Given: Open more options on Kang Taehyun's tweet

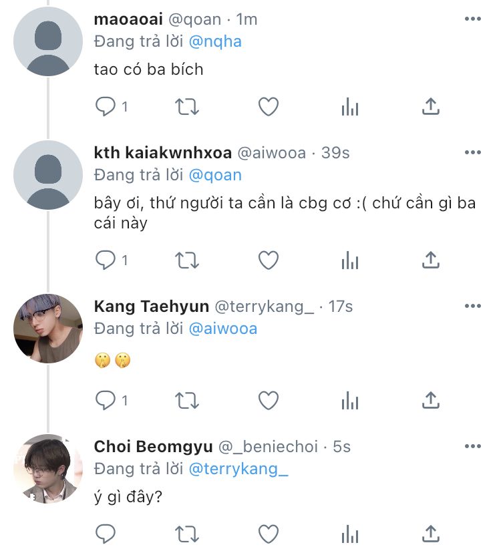Looking at the screenshot, I should [472, 307].
